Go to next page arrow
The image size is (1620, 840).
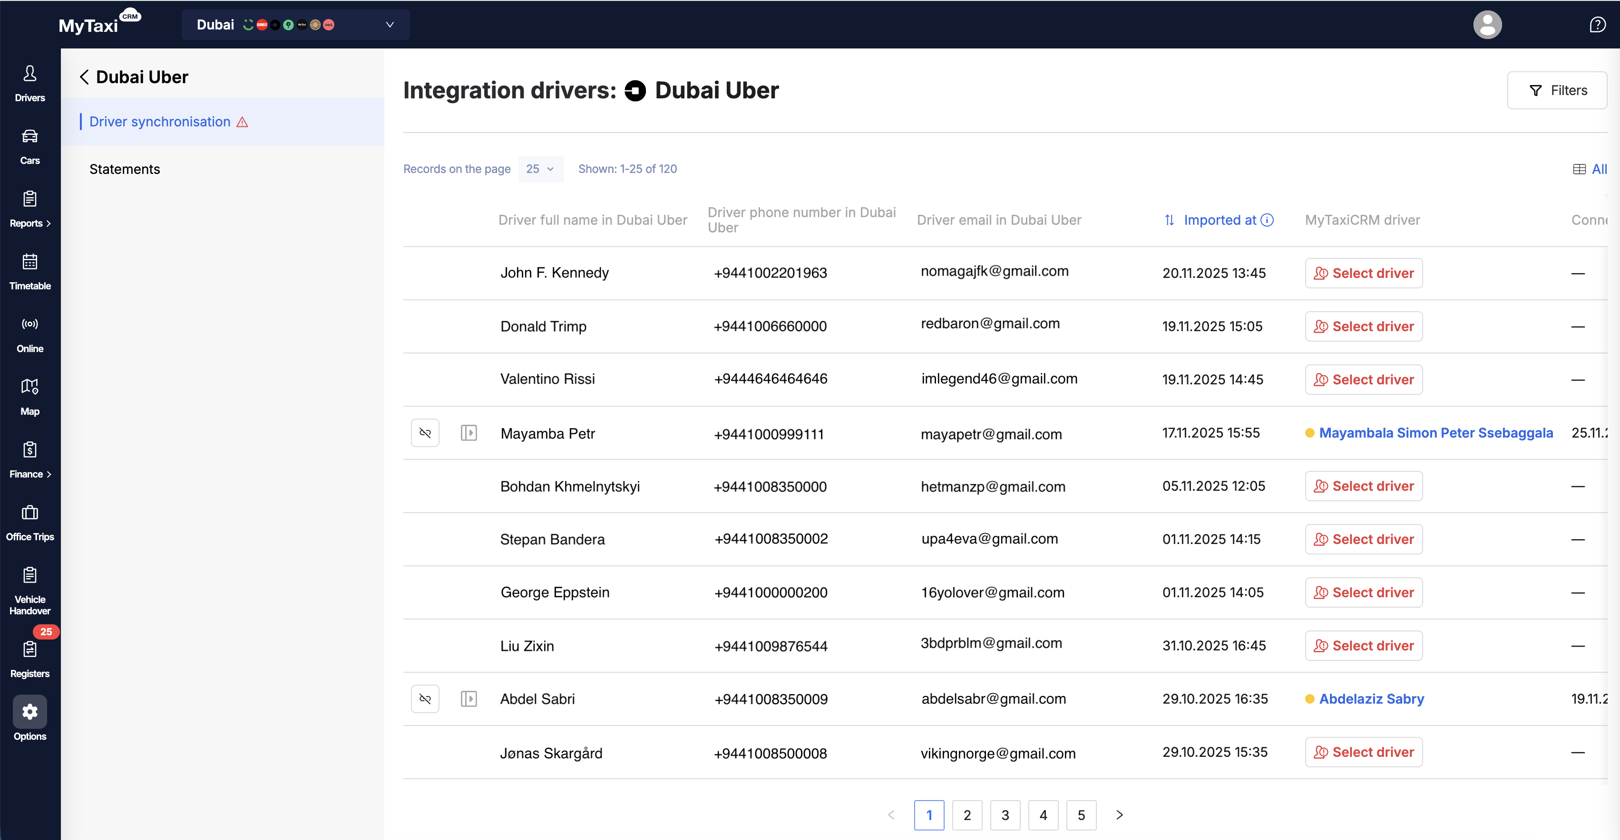(1120, 815)
